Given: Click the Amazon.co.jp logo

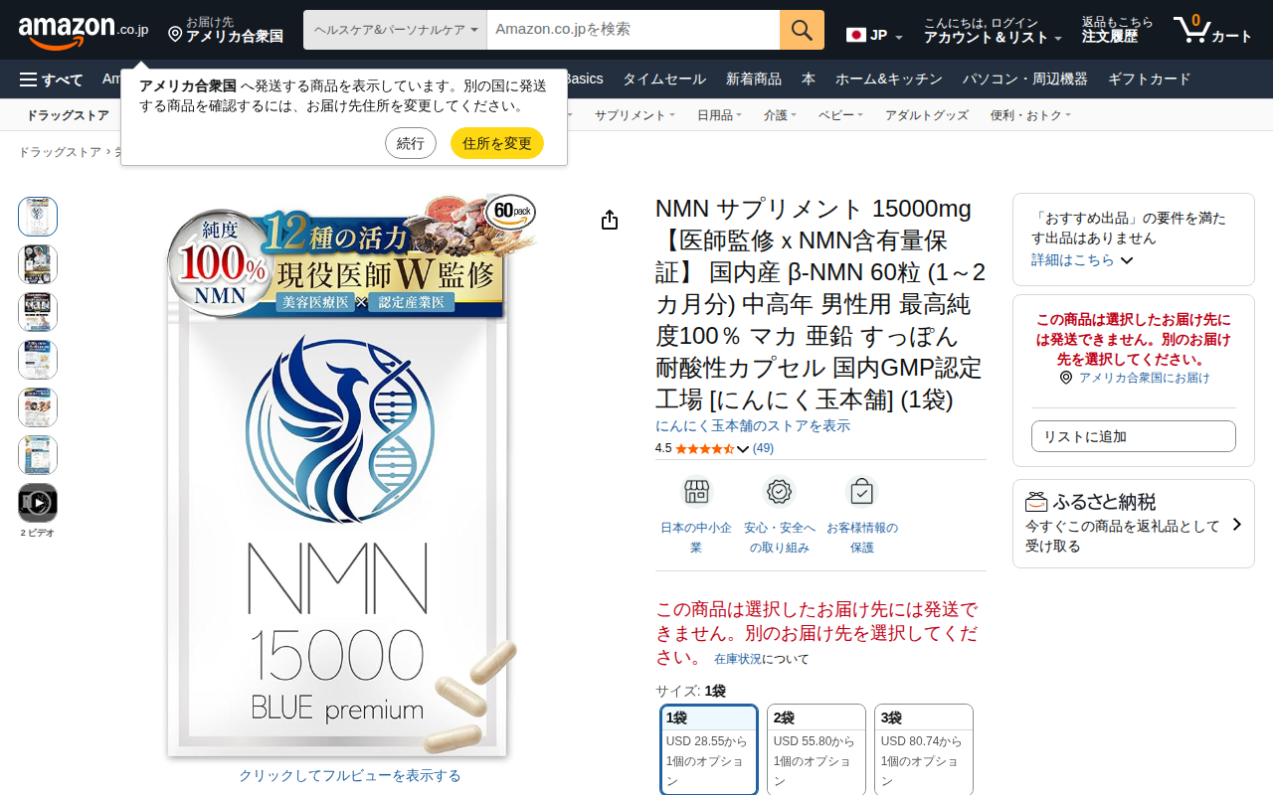Looking at the screenshot, I should click(x=84, y=30).
